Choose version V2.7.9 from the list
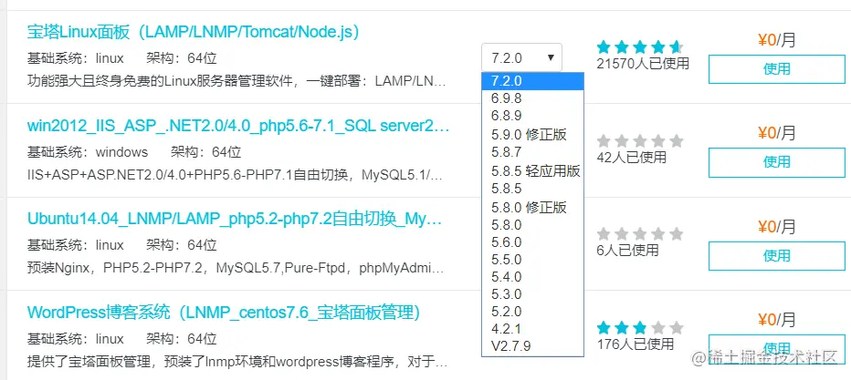This screenshot has width=851, height=380. coord(532,346)
